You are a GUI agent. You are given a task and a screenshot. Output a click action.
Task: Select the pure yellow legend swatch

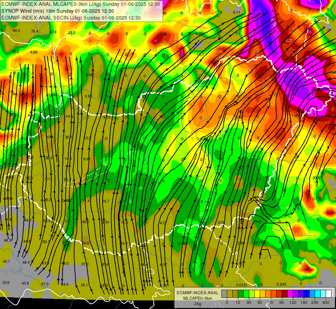click(257, 294)
